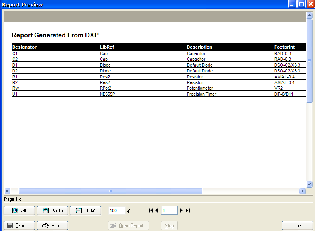The height and width of the screenshot is (231, 315).
Task: Click the page number input field
Action: tap(169, 210)
